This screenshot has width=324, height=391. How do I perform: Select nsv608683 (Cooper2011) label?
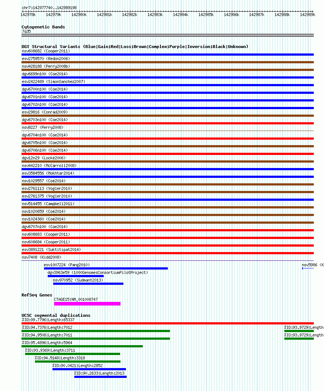46,234
